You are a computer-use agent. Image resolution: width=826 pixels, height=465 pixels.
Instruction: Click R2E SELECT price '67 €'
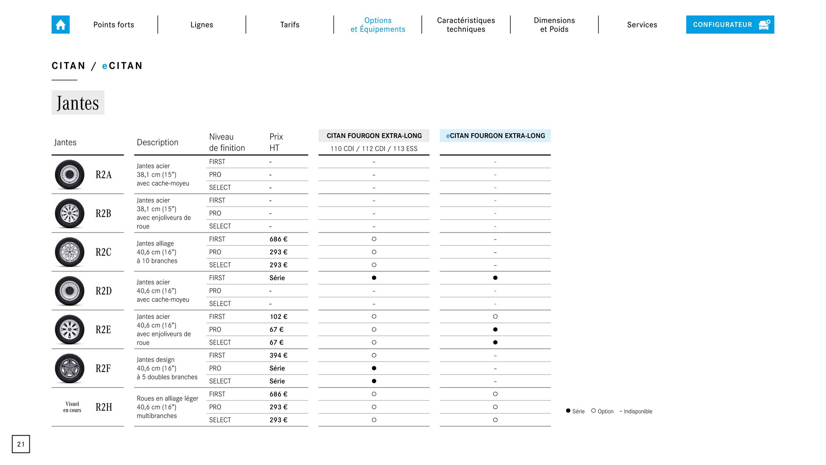[x=276, y=343]
